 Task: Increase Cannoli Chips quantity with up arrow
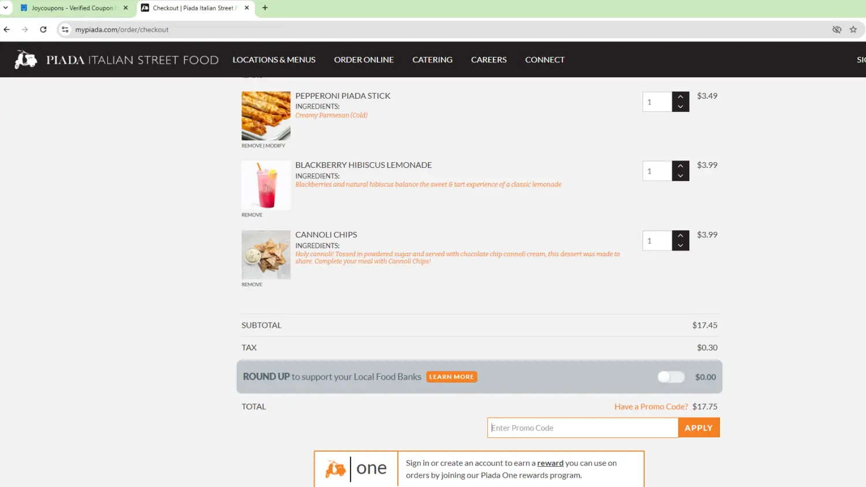(x=681, y=235)
